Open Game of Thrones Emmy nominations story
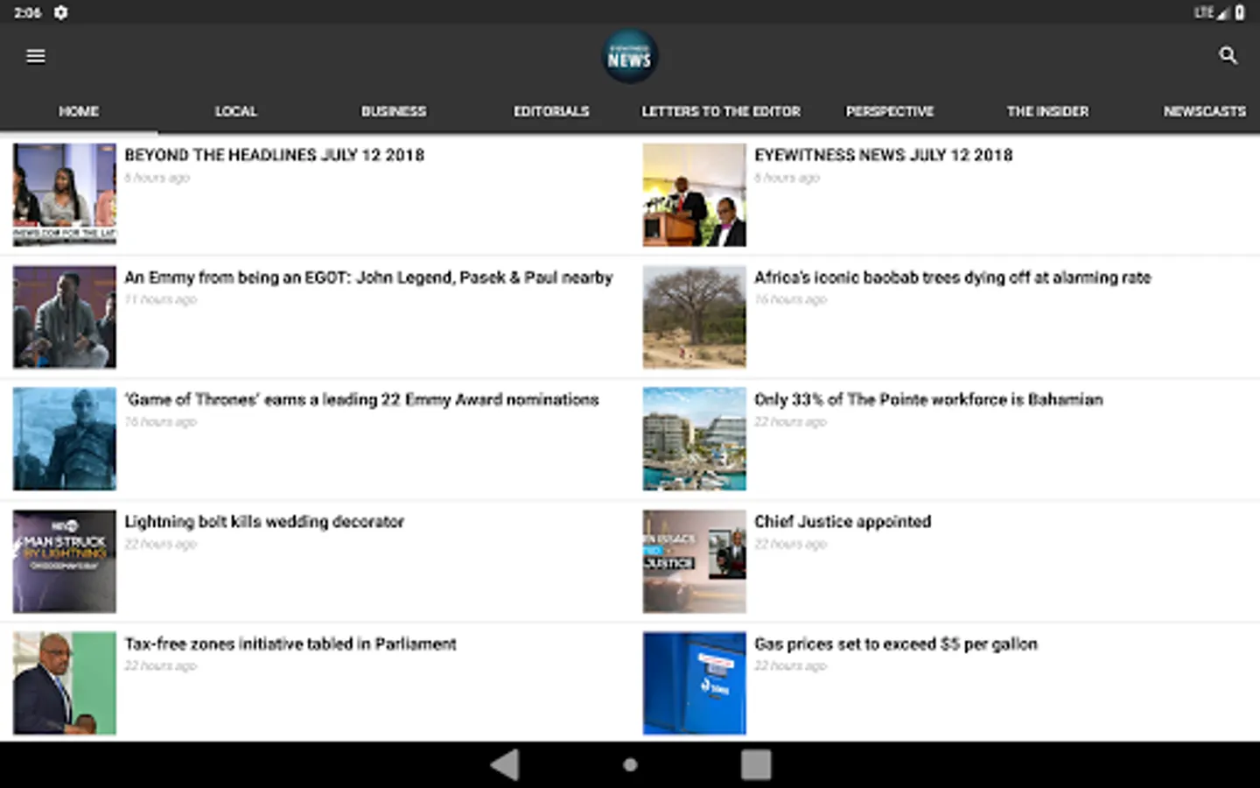 tap(361, 399)
